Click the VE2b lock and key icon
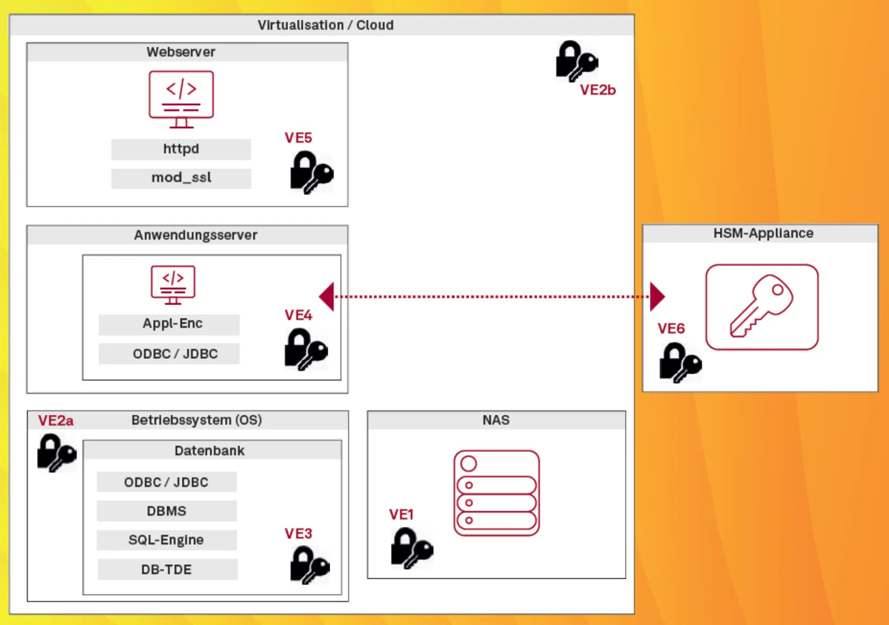This screenshot has width=889, height=625. tap(576, 61)
